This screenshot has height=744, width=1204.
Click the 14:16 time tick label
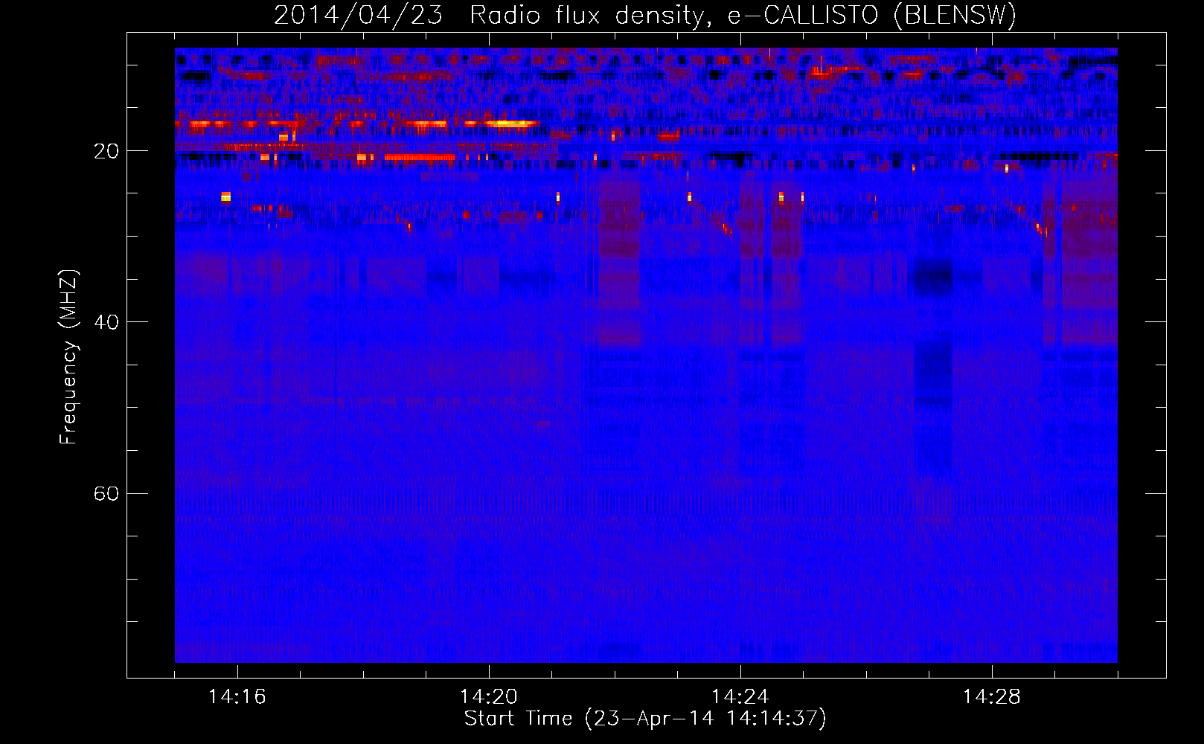click(237, 697)
